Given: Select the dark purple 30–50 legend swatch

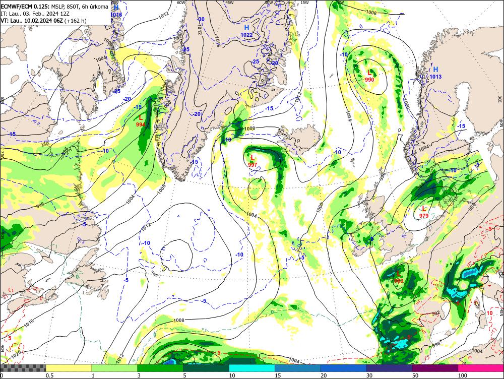Looking at the screenshot, I should [x=389, y=368].
